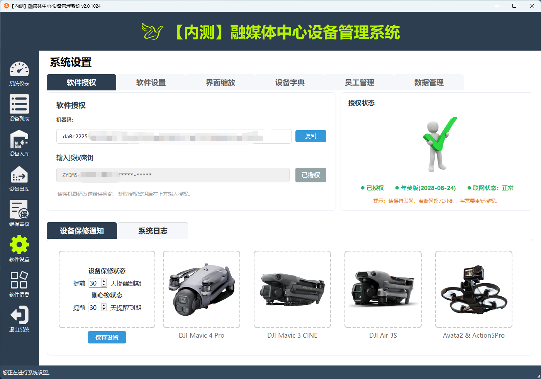Open the 设备出库 checkout icon
541x379 pixels.
point(19,175)
